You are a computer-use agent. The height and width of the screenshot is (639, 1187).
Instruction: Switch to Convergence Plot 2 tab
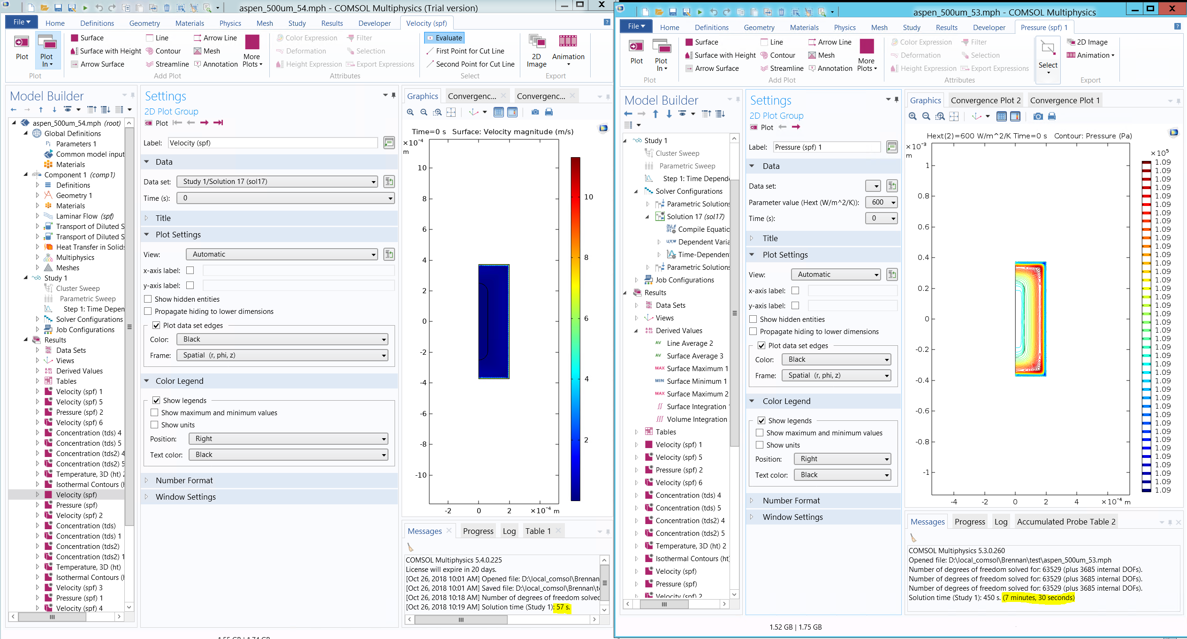985,100
